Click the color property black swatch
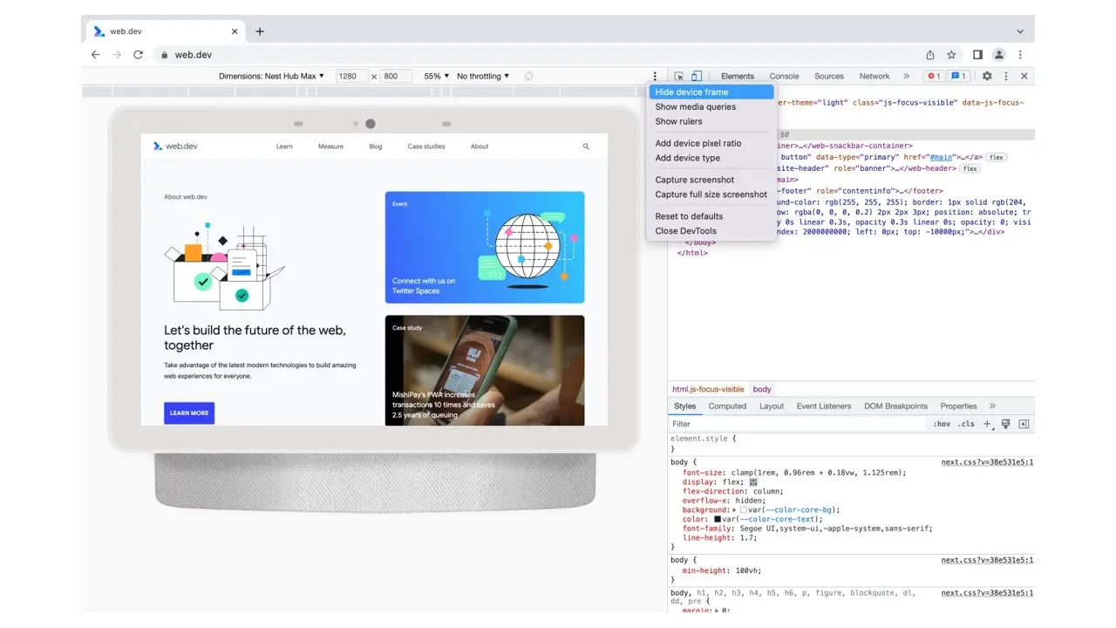 [x=718, y=520]
